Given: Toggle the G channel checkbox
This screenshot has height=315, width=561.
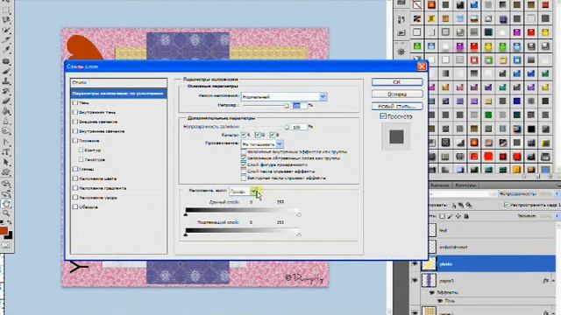Looking at the screenshot, I should pyautogui.click(x=258, y=135).
